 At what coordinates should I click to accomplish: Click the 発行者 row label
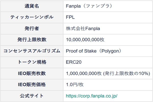pos(32,28)
